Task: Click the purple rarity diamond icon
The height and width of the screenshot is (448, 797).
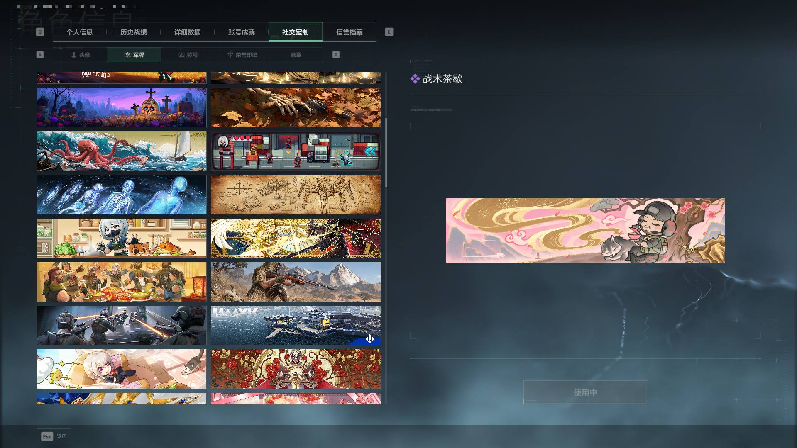Action: 415,79
